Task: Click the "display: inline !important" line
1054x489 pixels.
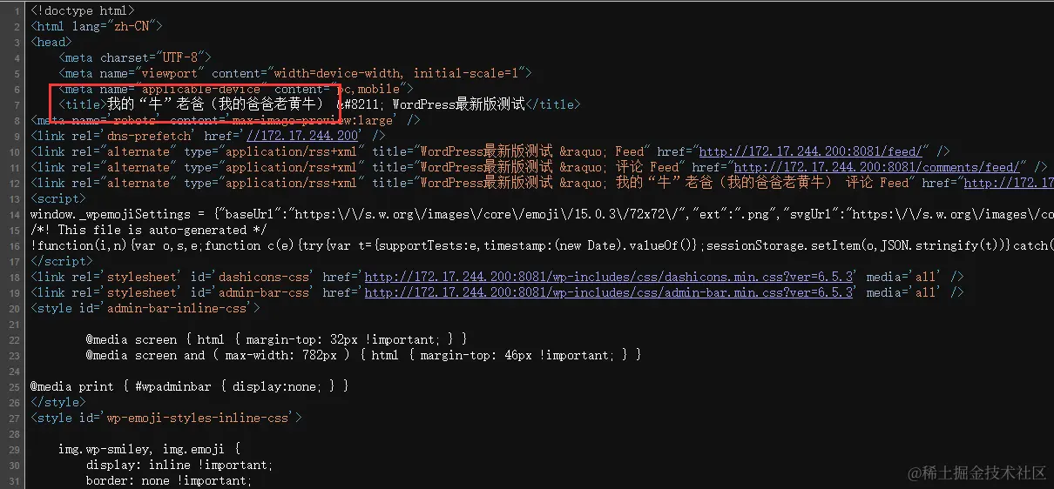Action: click(x=179, y=465)
